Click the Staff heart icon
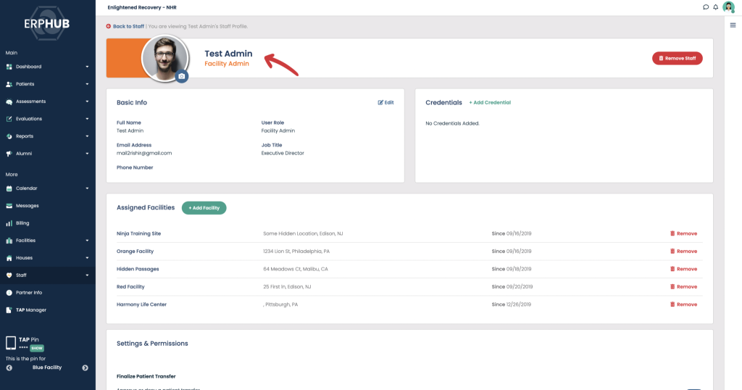 (x=9, y=275)
